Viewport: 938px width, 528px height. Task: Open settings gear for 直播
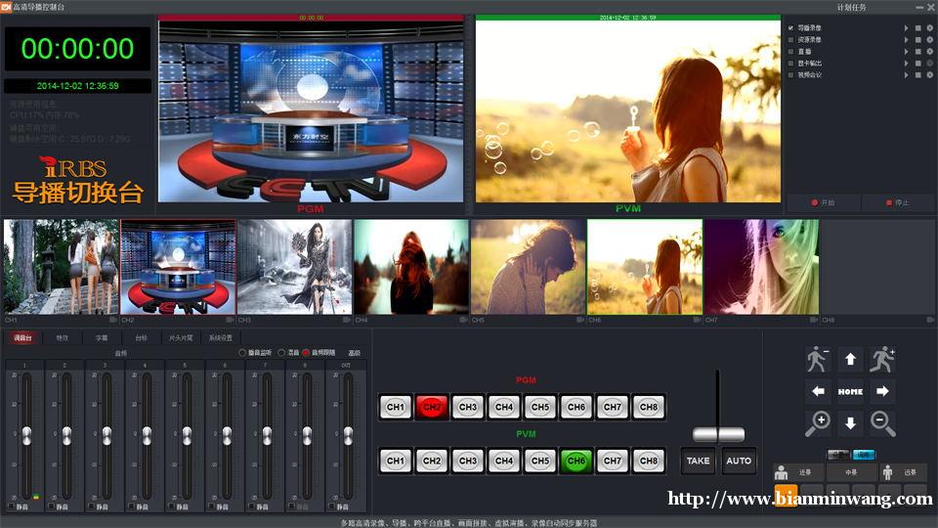(929, 52)
